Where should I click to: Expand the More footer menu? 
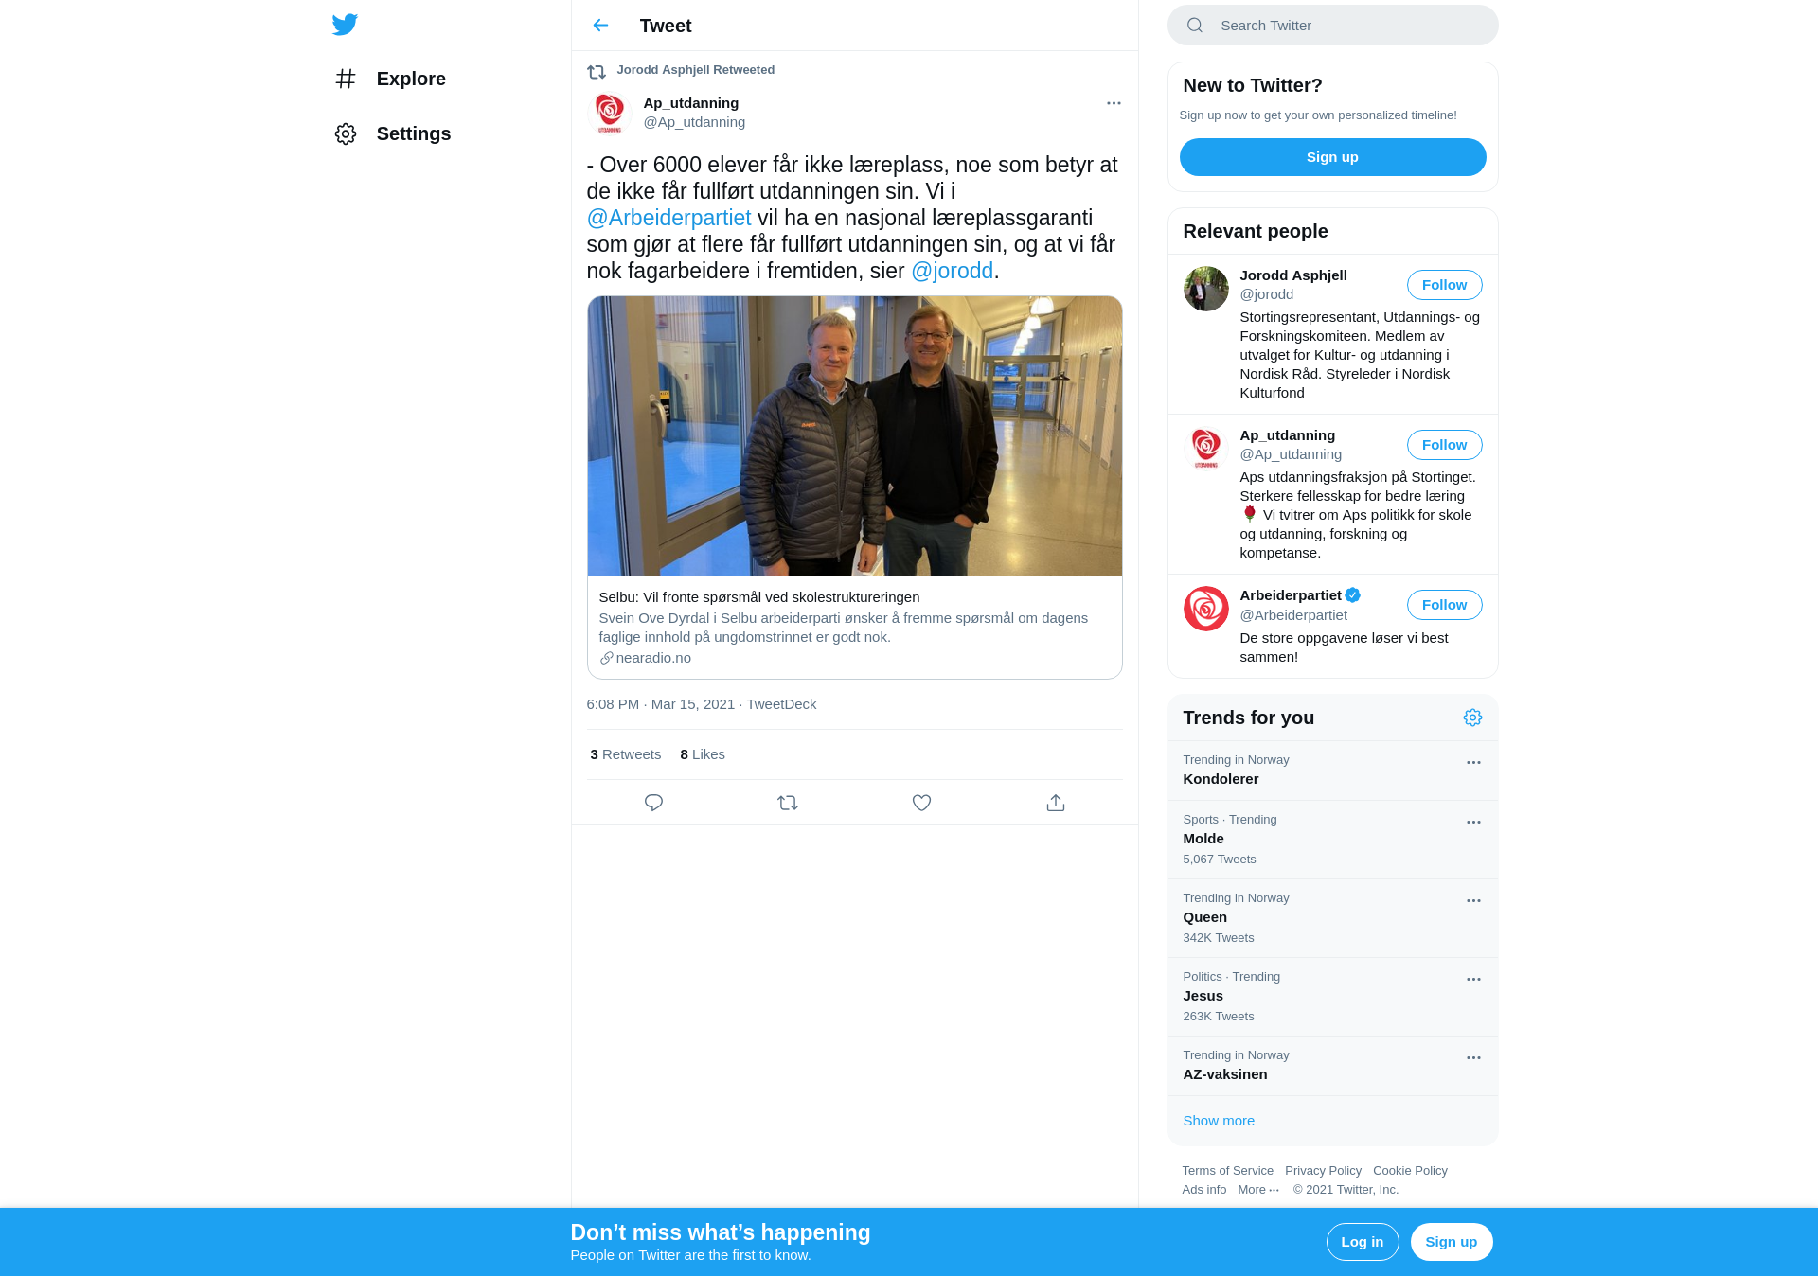(1258, 1190)
